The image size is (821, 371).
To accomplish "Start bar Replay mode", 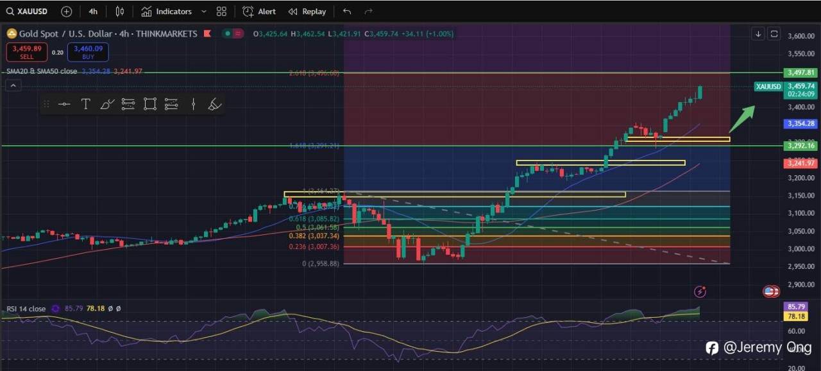I will 307,12.
